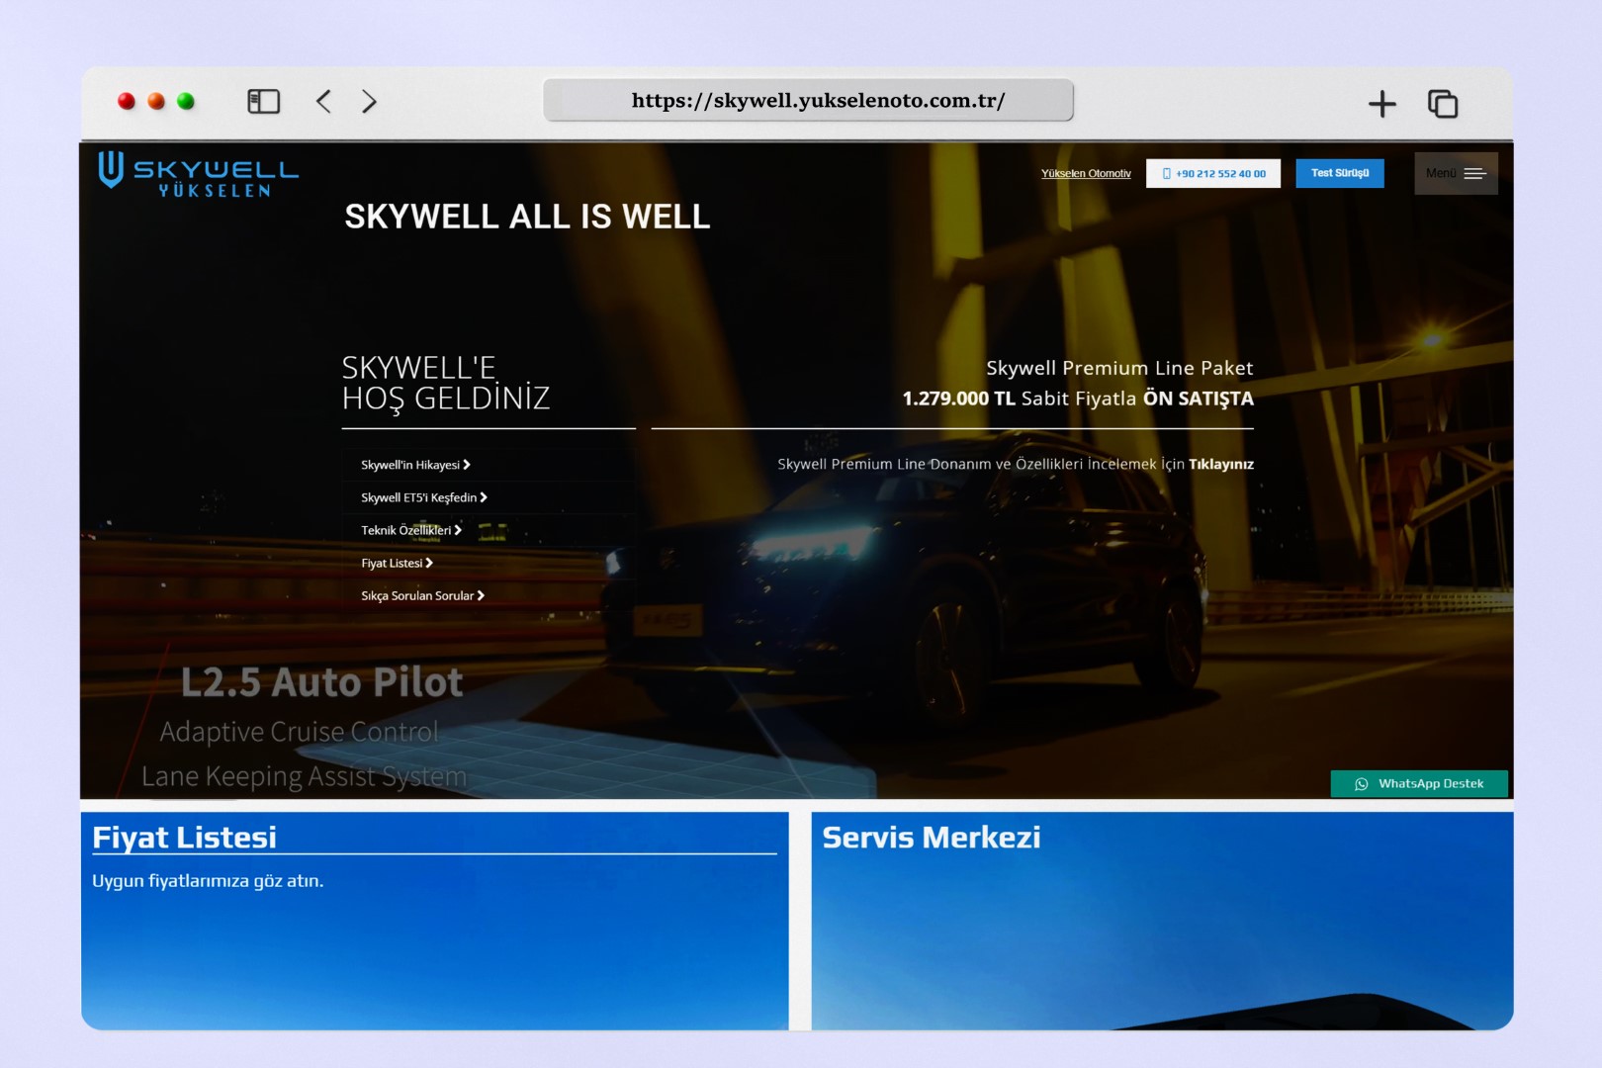Screen dimensions: 1602x1068
Task: Click 1.279.000 TL Sabit Fiyatla ÖN SATIŞTA text
Action: point(1078,399)
